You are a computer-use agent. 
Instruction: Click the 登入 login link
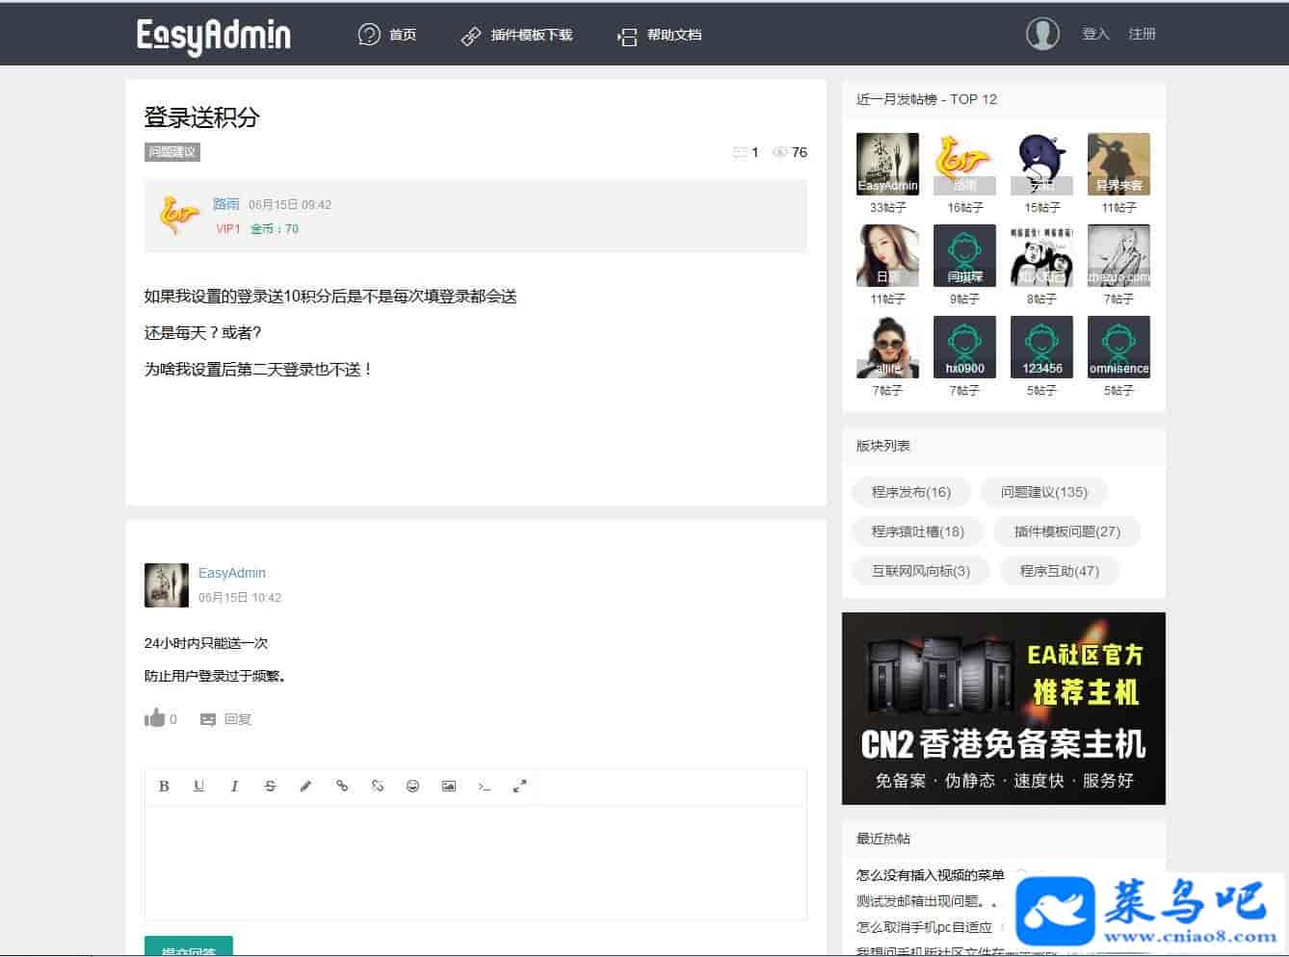tap(1095, 34)
